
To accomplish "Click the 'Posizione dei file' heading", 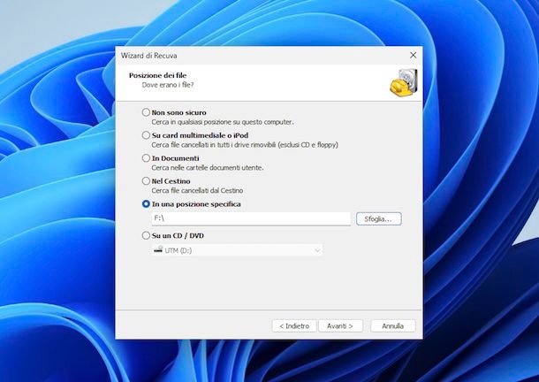I will tap(158, 75).
